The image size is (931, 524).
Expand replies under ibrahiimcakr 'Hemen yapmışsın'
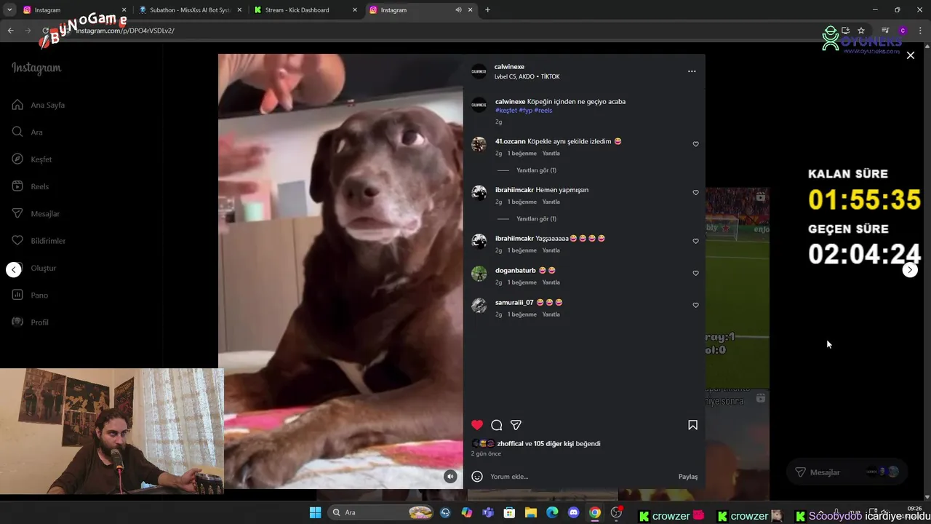coord(536,219)
